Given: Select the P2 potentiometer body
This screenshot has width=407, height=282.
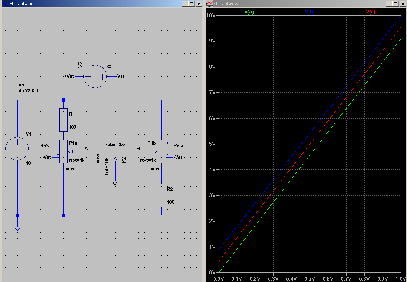Looking at the screenshot, I should 115,152.
